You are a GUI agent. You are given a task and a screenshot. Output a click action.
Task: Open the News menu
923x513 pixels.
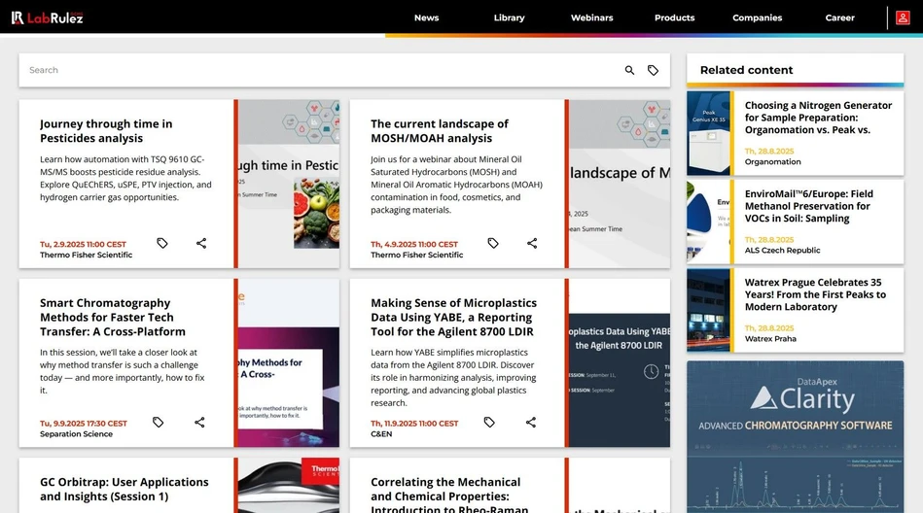point(426,17)
